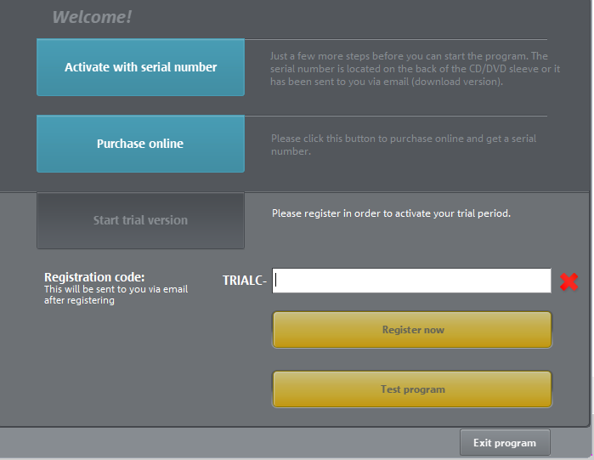Select the Start trial version tab
Image resolution: width=594 pixels, height=460 pixels.
tap(140, 220)
